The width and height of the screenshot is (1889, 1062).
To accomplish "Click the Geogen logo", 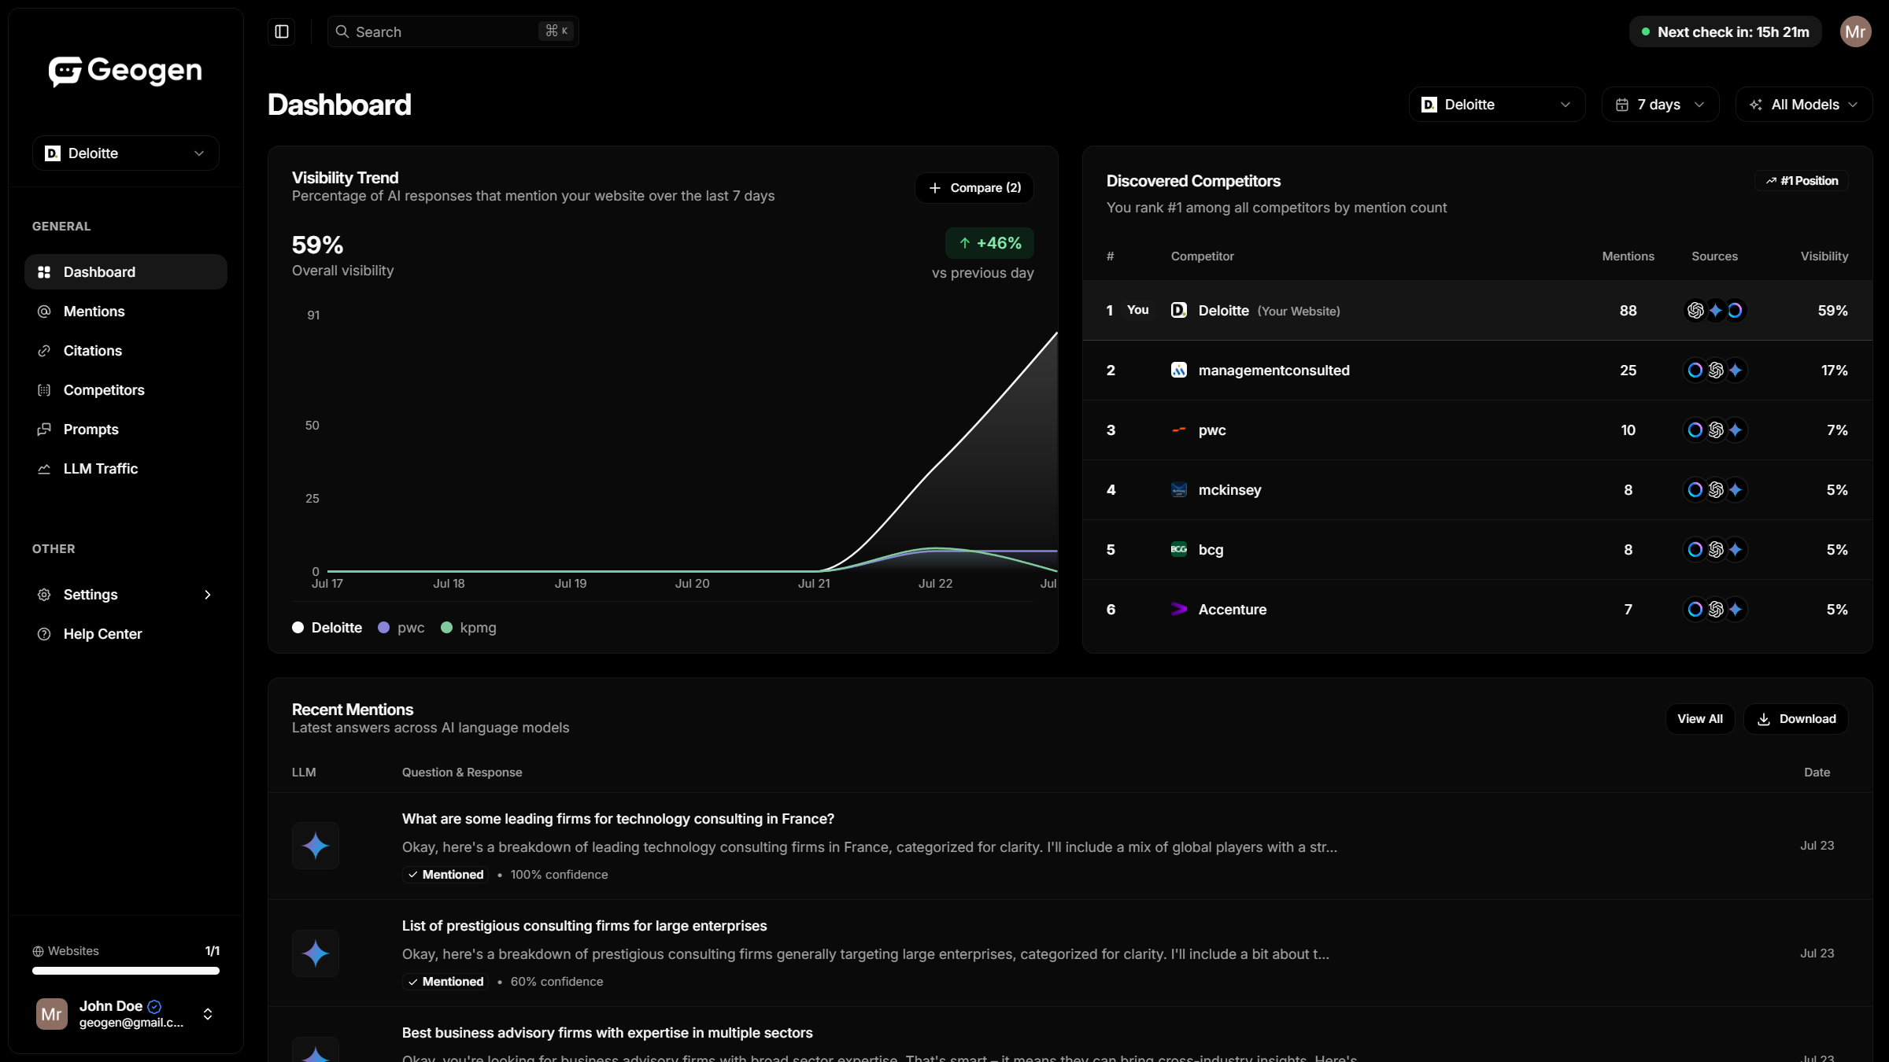I will (126, 71).
